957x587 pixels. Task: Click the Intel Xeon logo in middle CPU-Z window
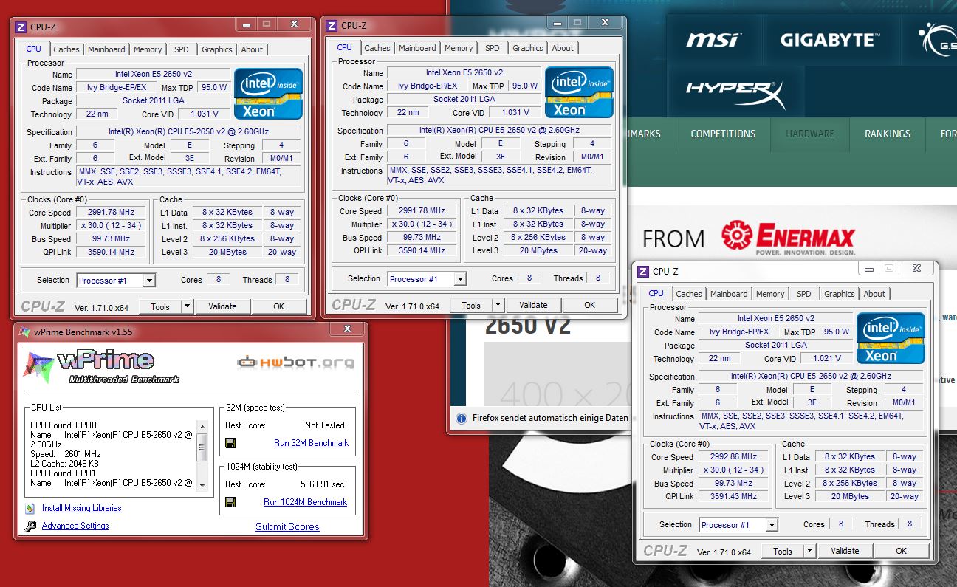coord(579,92)
